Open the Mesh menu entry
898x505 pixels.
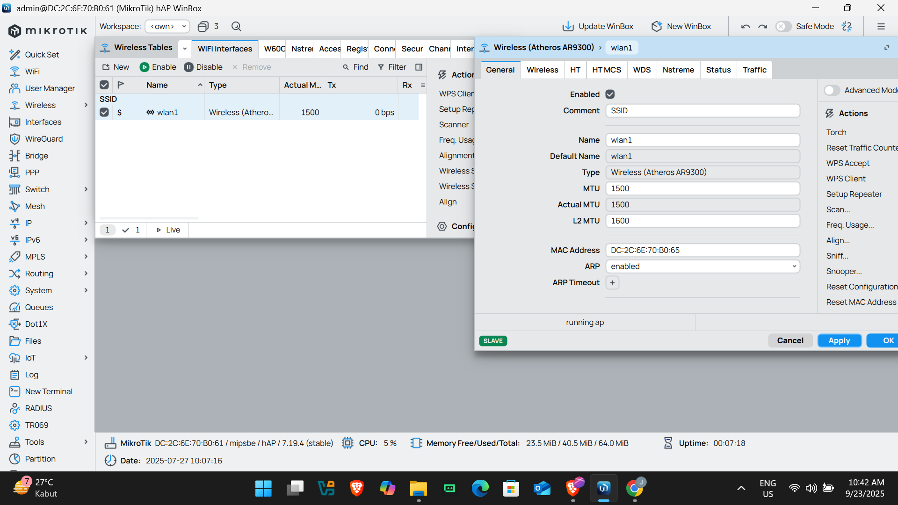[35, 206]
